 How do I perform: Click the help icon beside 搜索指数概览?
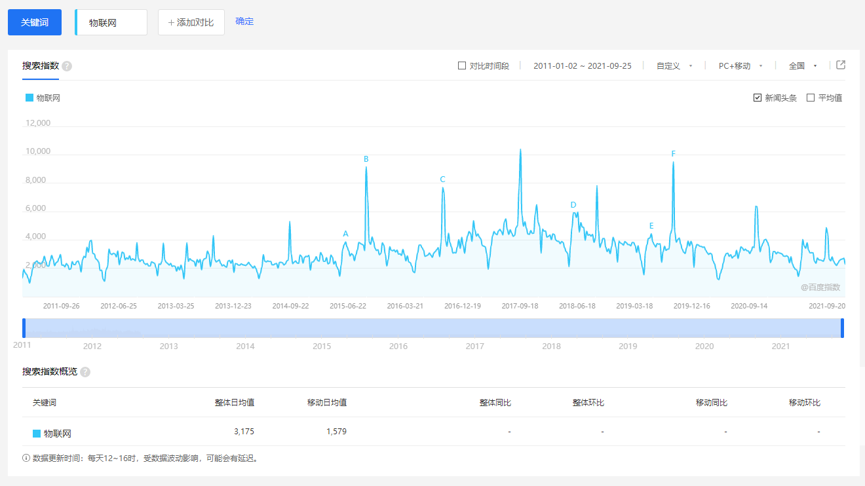point(85,372)
